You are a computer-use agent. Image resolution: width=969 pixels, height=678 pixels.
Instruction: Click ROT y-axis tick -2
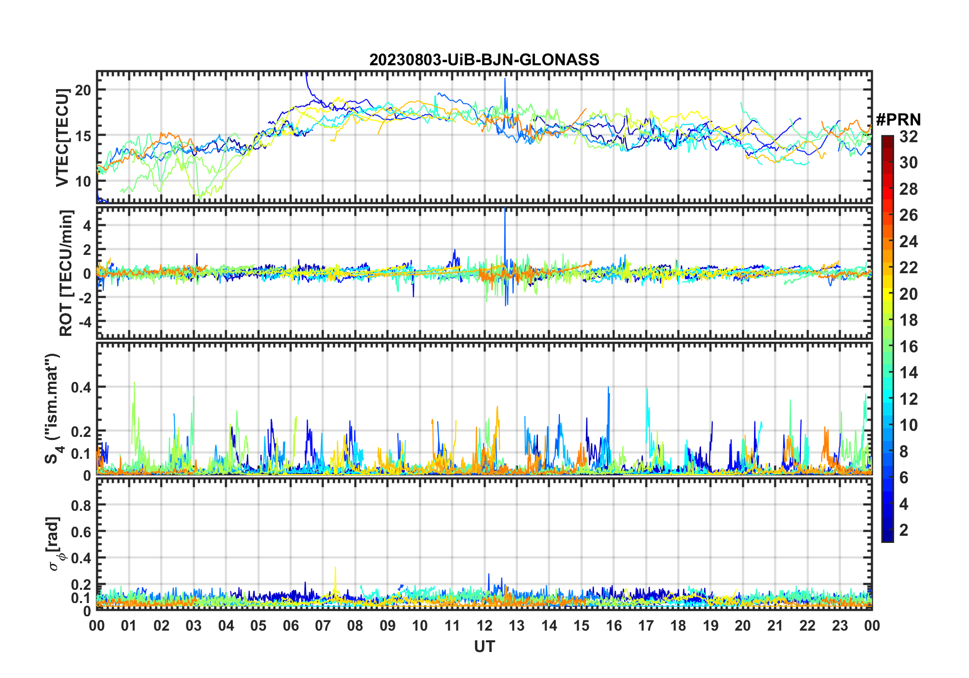click(85, 298)
